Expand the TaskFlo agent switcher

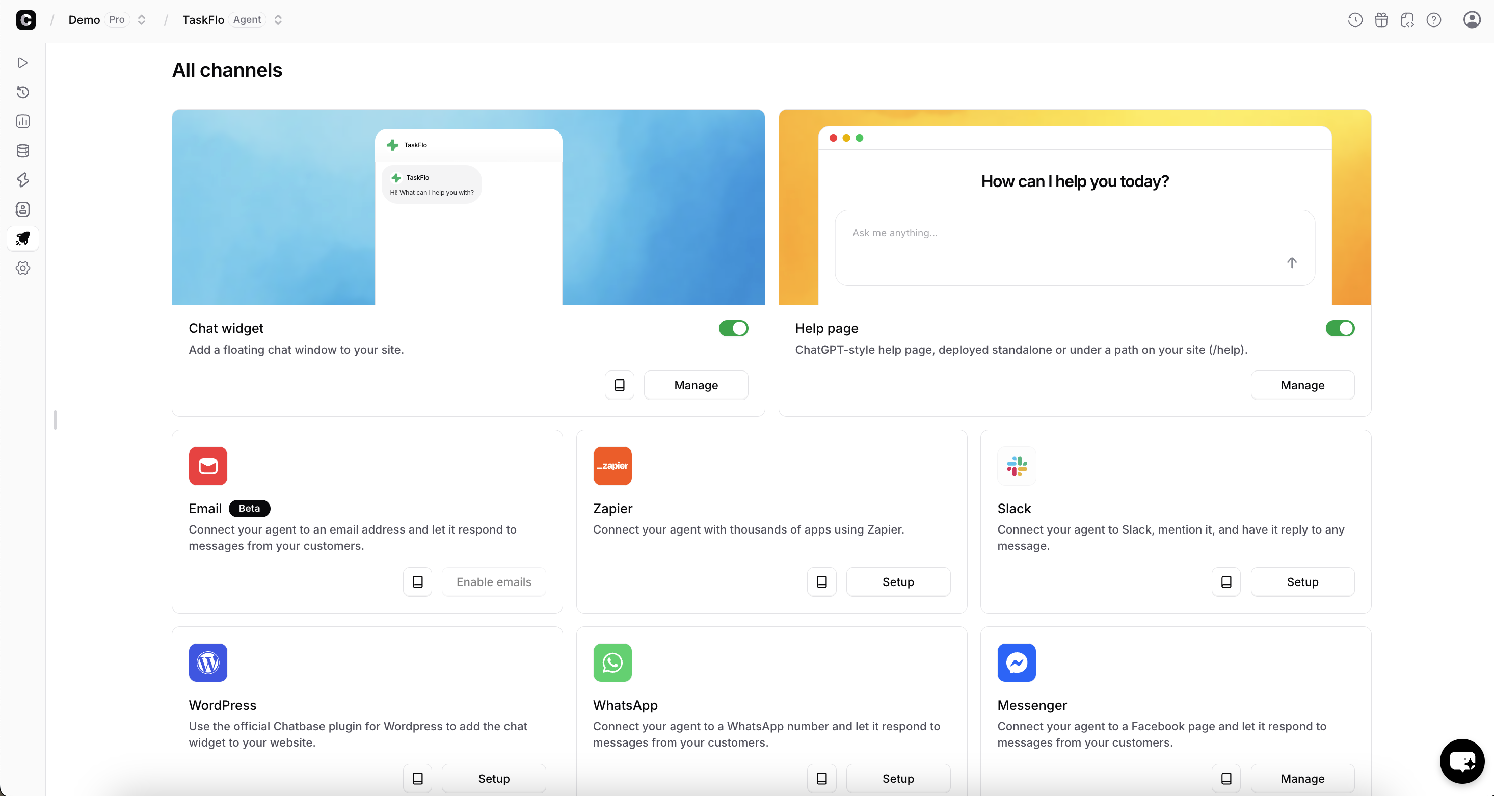pos(278,20)
